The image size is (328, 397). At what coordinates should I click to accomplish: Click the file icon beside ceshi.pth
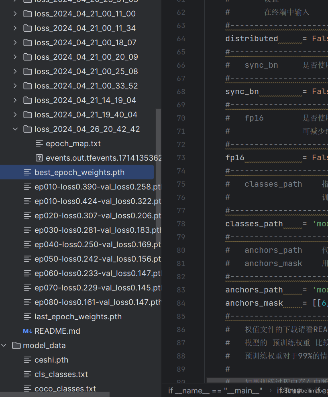(x=28, y=360)
